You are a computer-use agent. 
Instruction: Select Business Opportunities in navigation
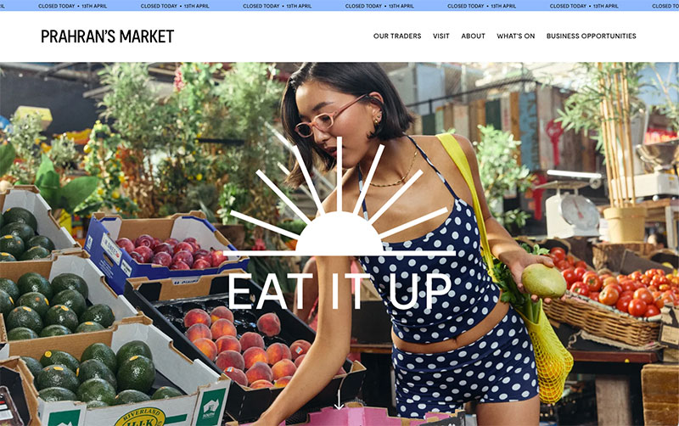[591, 36]
